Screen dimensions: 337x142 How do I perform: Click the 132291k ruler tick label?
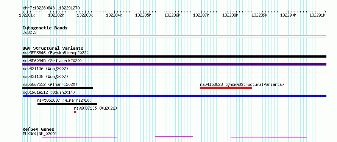(317, 15)
